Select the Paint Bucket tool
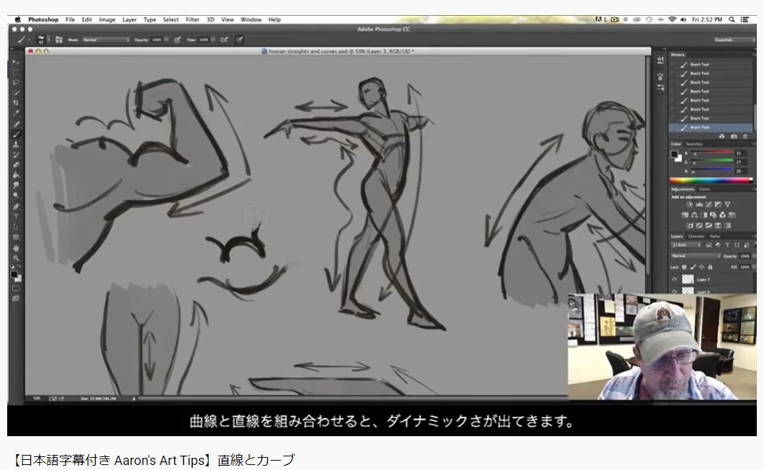This screenshot has width=764, height=470. click(x=16, y=176)
